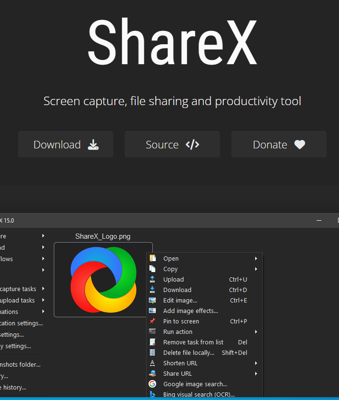Click the ShareX_Logo.png file name
Image resolution: width=339 pixels, height=400 pixels.
[103, 236]
